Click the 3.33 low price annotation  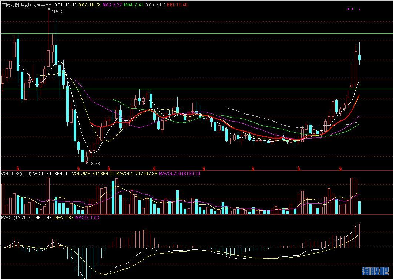click(x=95, y=163)
